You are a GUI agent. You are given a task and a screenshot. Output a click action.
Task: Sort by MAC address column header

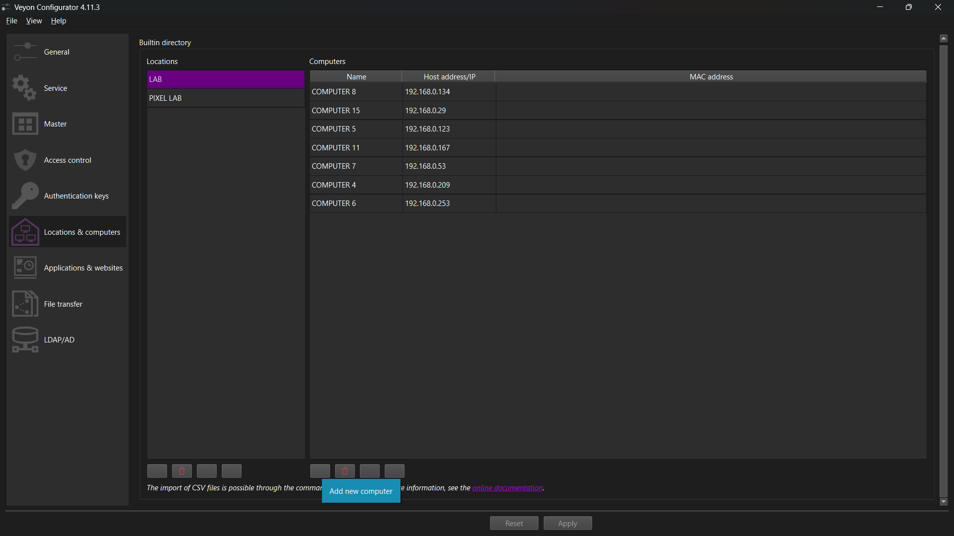(711, 77)
